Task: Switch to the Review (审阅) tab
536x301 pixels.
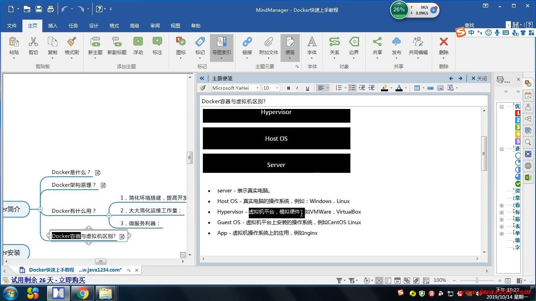Action: (x=155, y=25)
